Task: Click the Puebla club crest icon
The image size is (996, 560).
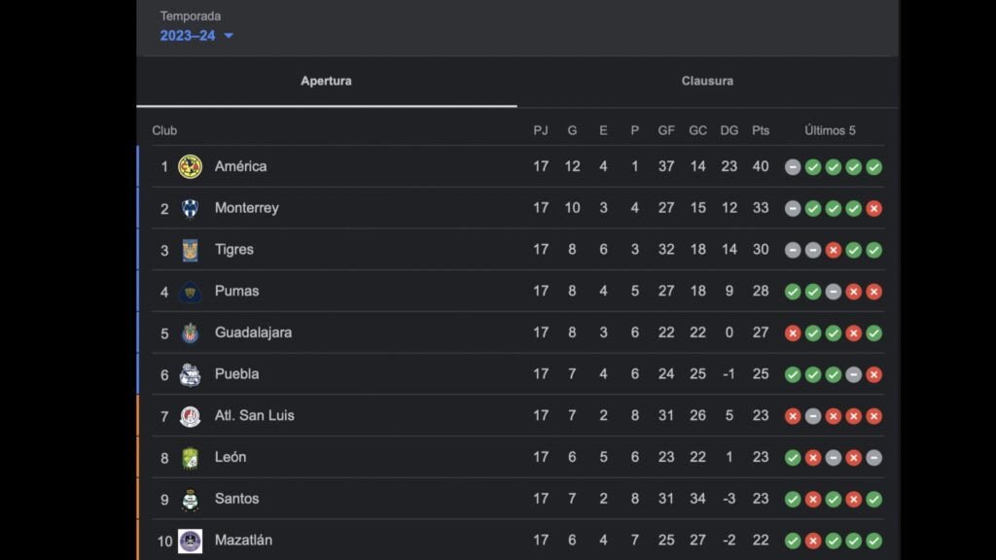Action: 190,374
